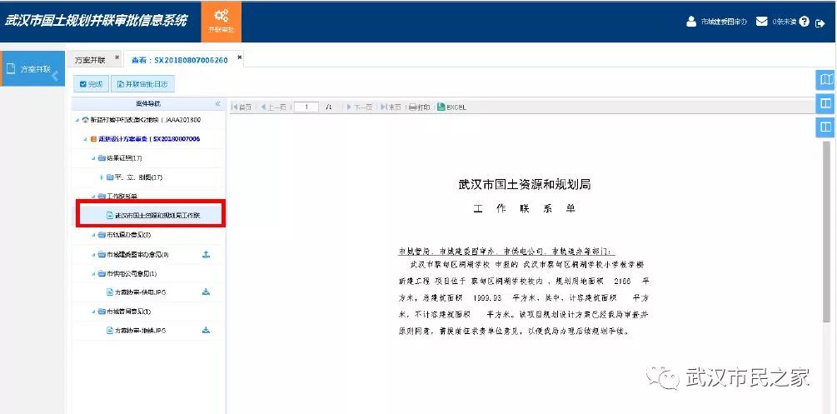
Task: Click the folder icon of 市轨道办意见(0)
Action: (x=102, y=235)
